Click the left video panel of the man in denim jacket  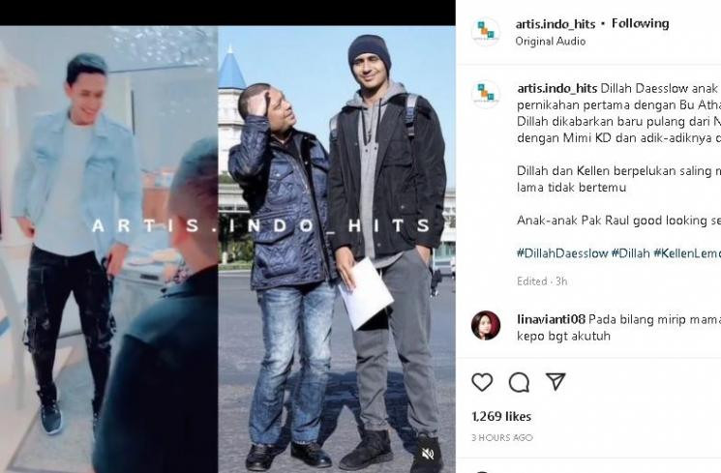coord(109,250)
